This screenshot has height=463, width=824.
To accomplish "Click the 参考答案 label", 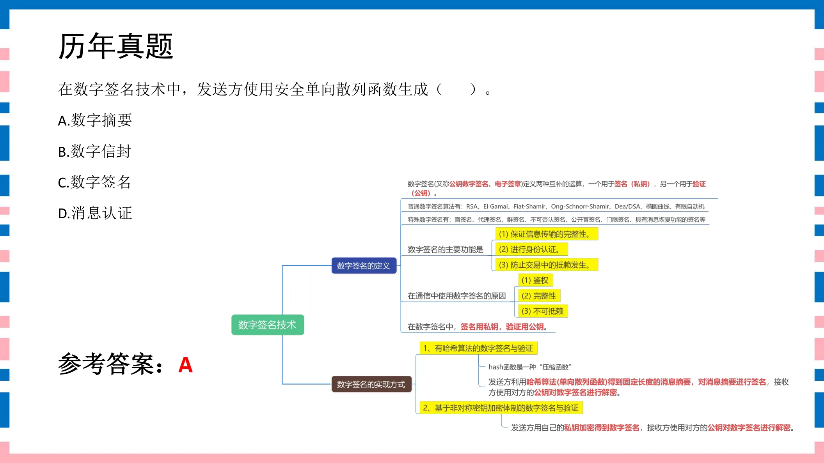I will tap(111, 364).
